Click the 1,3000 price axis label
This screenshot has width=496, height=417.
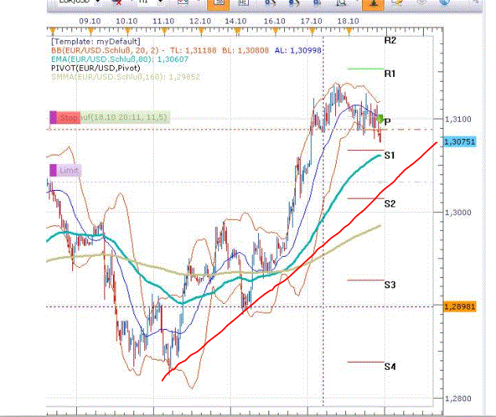458,213
